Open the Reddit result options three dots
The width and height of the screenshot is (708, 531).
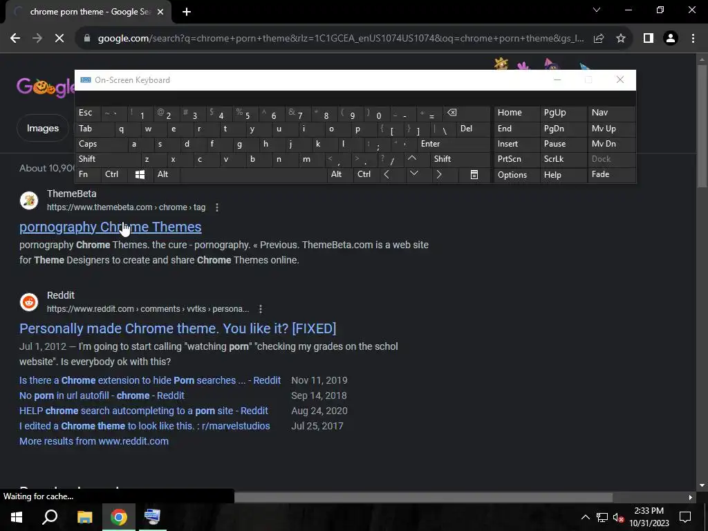point(261,309)
